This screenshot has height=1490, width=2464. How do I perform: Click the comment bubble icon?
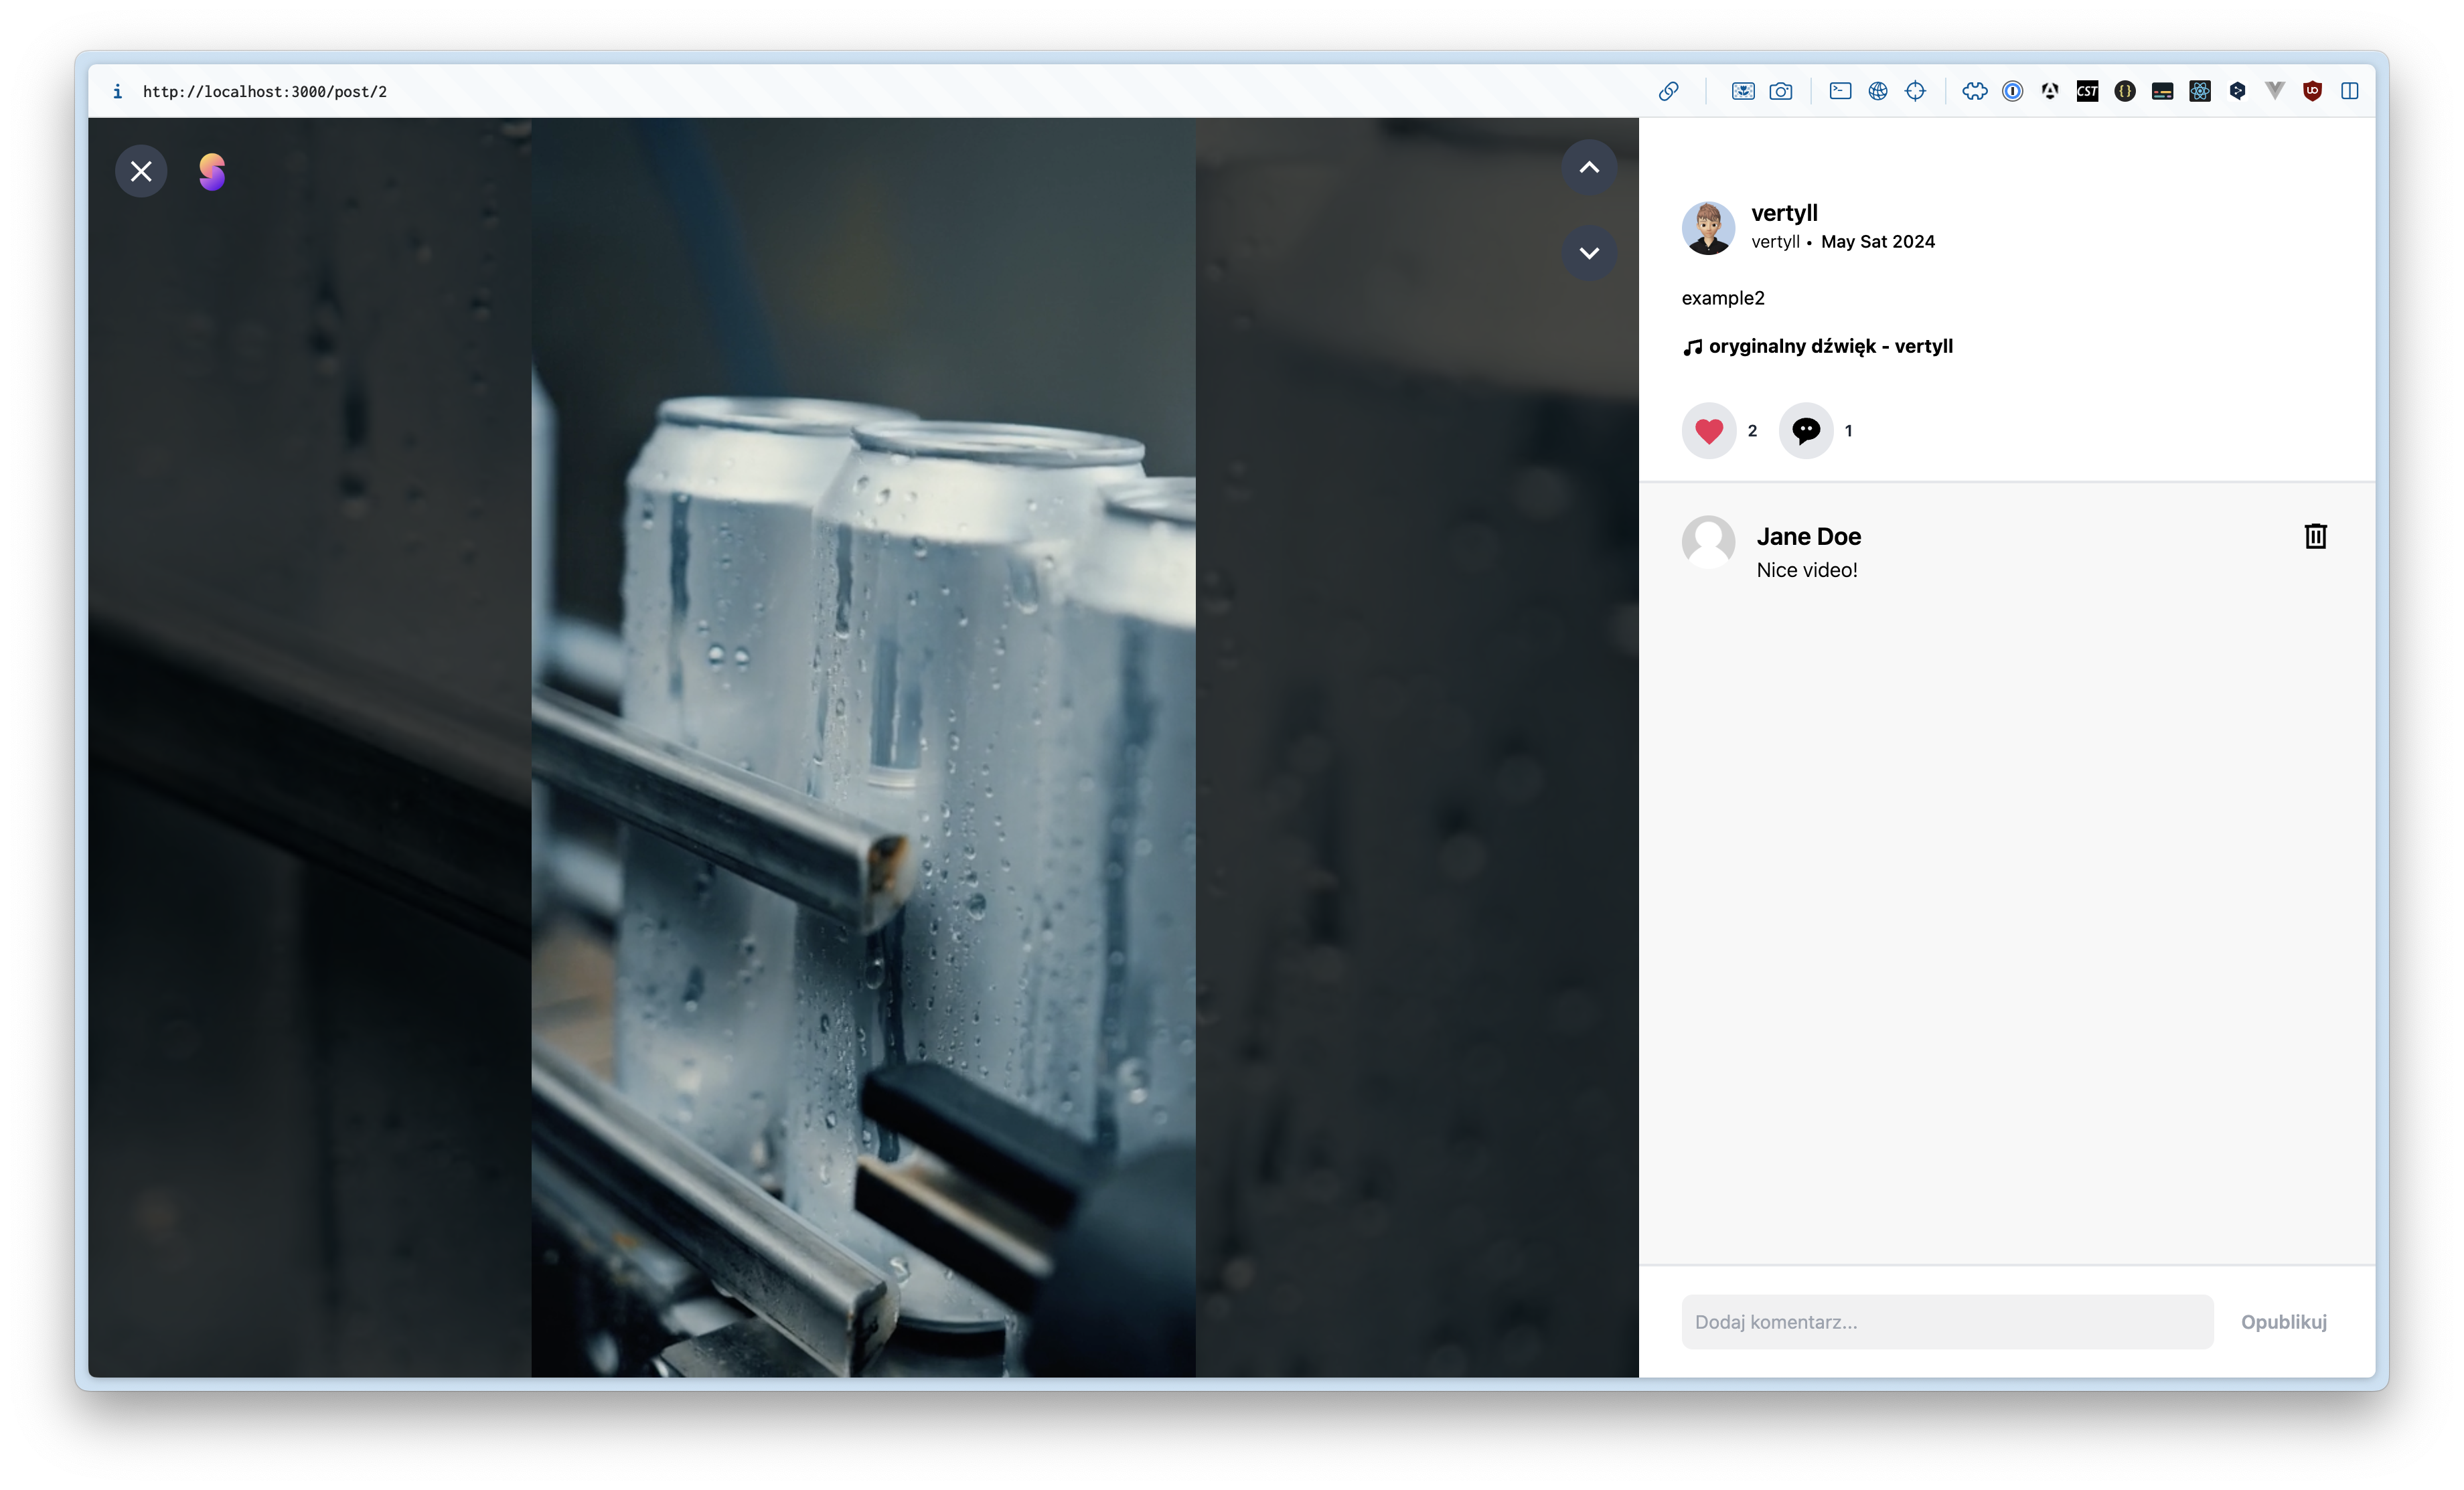pyautogui.click(x=1805, y=431)
